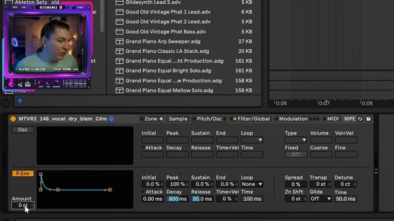Click the groove pool wave icon at bottom left
Viewport: 394px width, 221px height.
[x=5, y=103]
